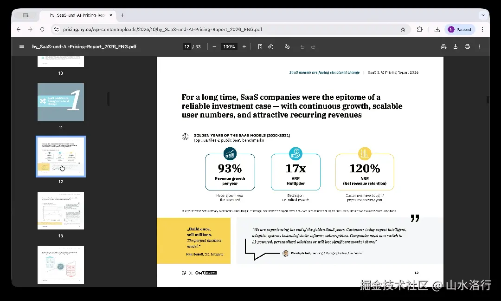Open the Paused profile button
Viewport: 501px width, 301px height.
pyautogui.click(x=460, y=29)
